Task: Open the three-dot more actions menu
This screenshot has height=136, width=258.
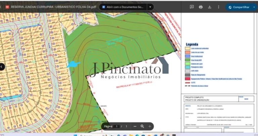Action: 218,7
